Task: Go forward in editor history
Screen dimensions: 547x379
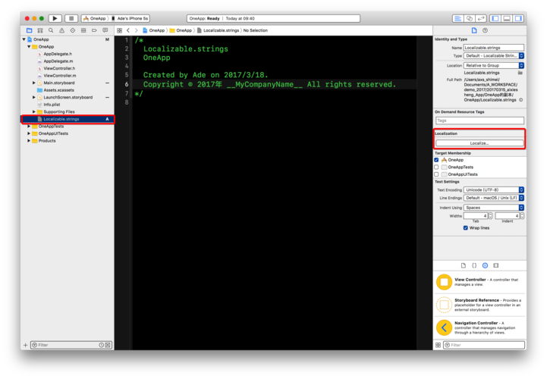Action: coord(137,30)
